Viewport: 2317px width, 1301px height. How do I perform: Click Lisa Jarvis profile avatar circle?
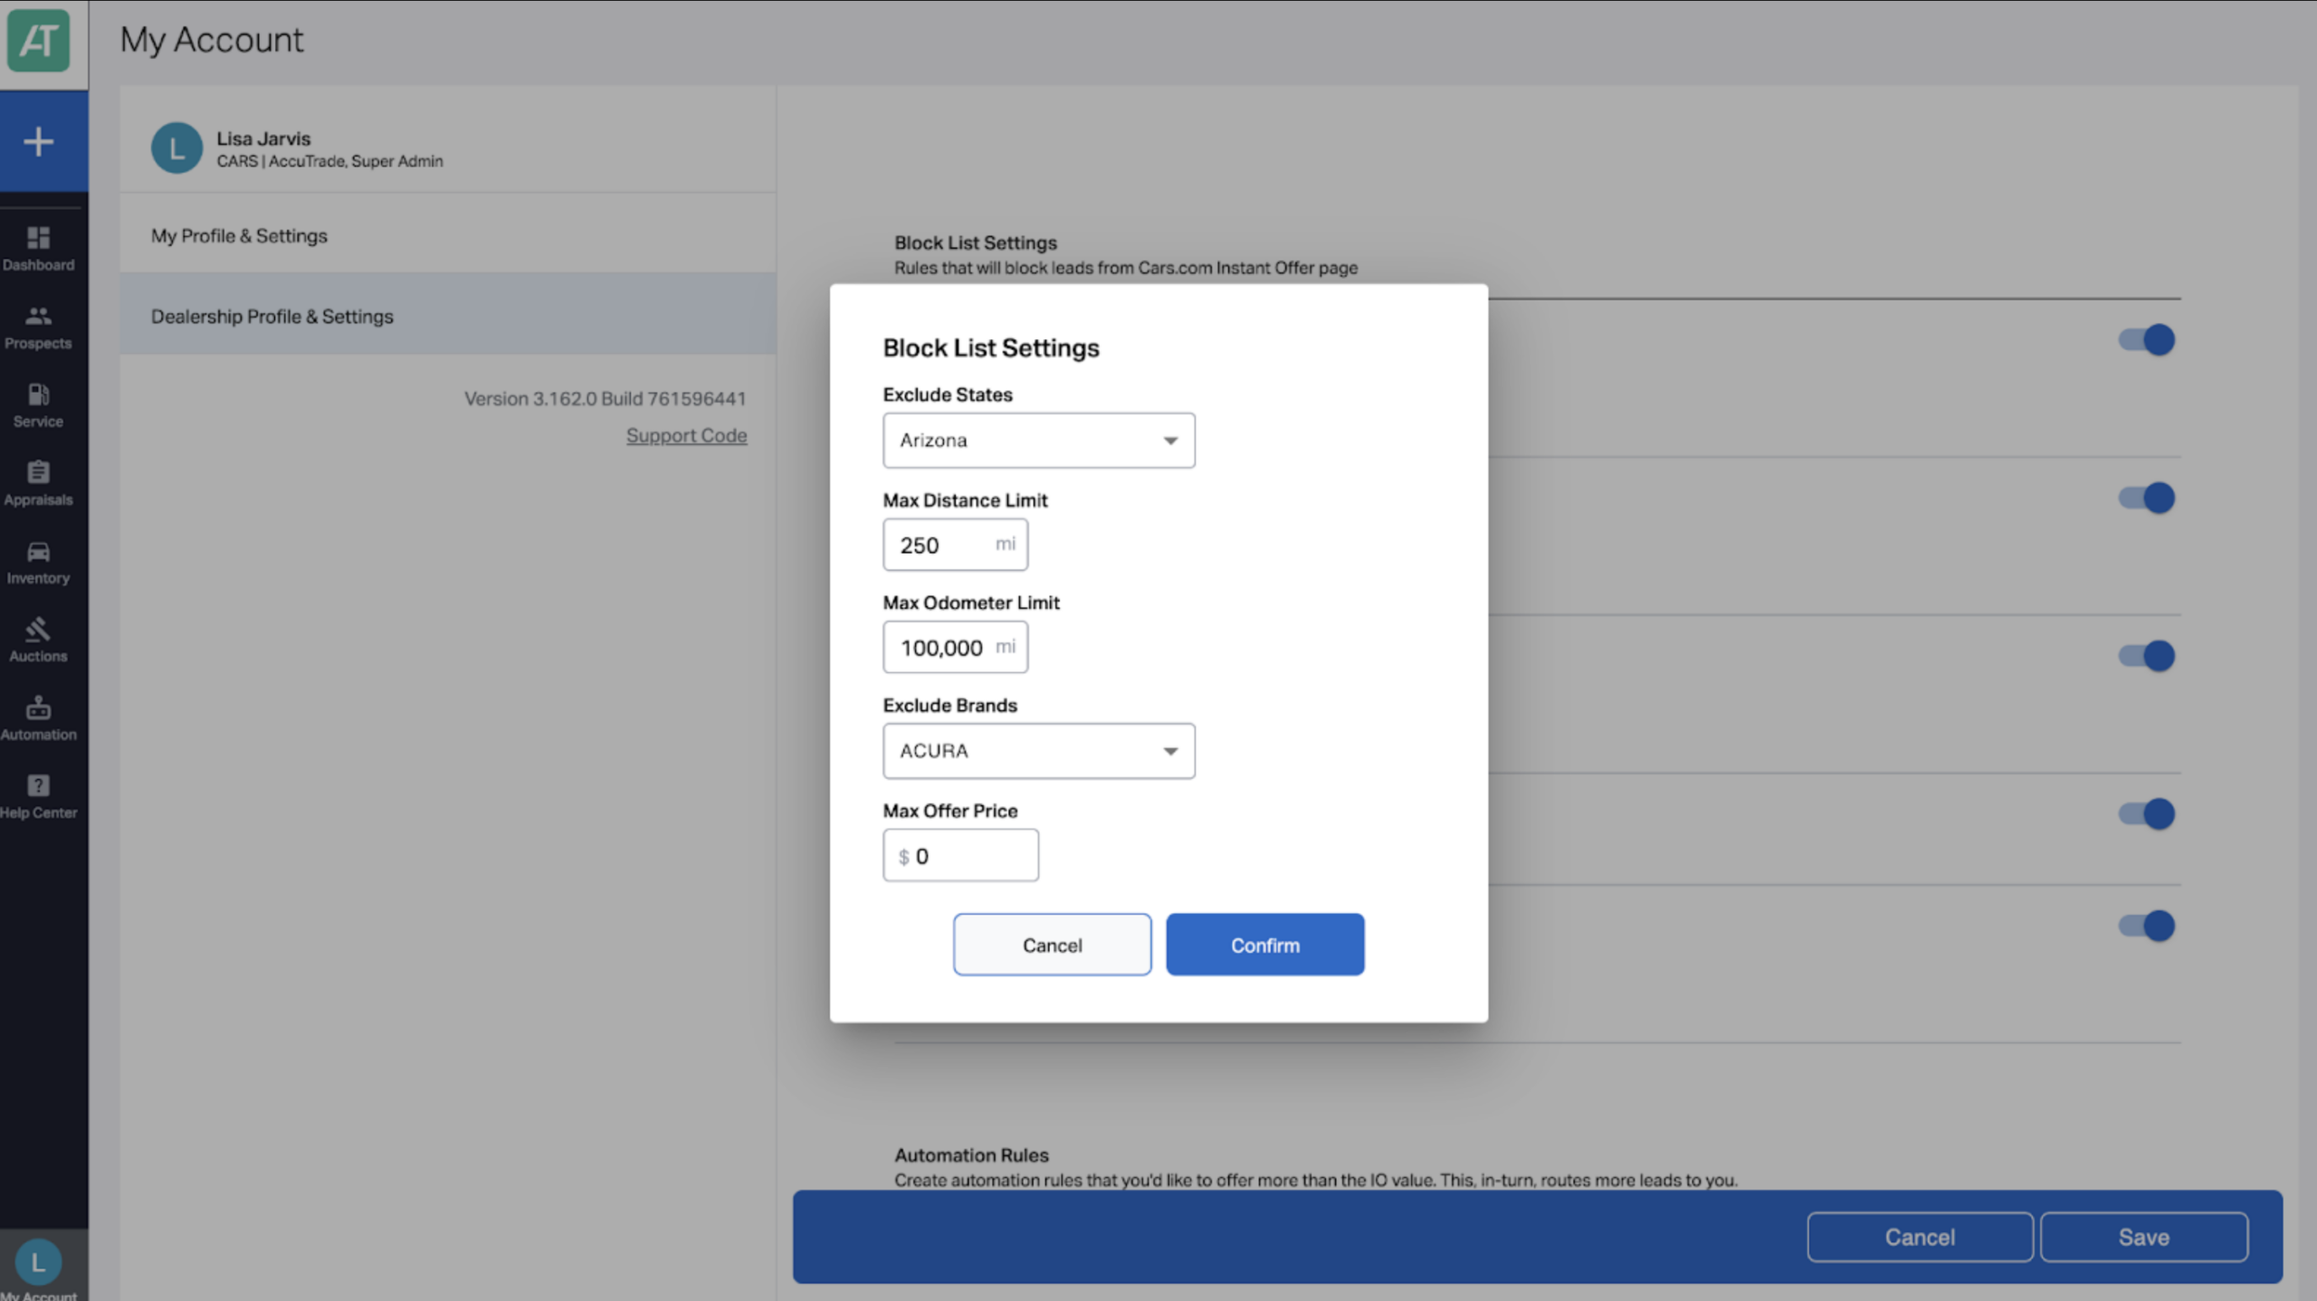176,148
